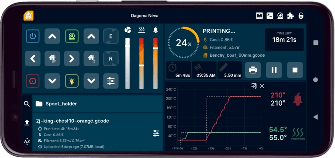Search files with magnifier icon
Image resolution: width=335 pixels, height=158 pixels.
27,104
